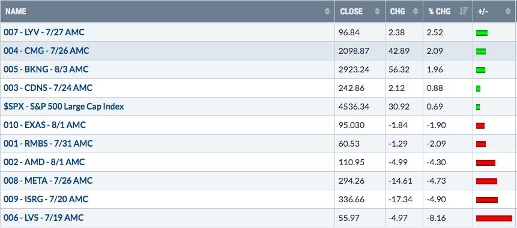Click sort arrows in CLOSE column header
The height and width of the screenshot is (228, 517).
point(378,11)
